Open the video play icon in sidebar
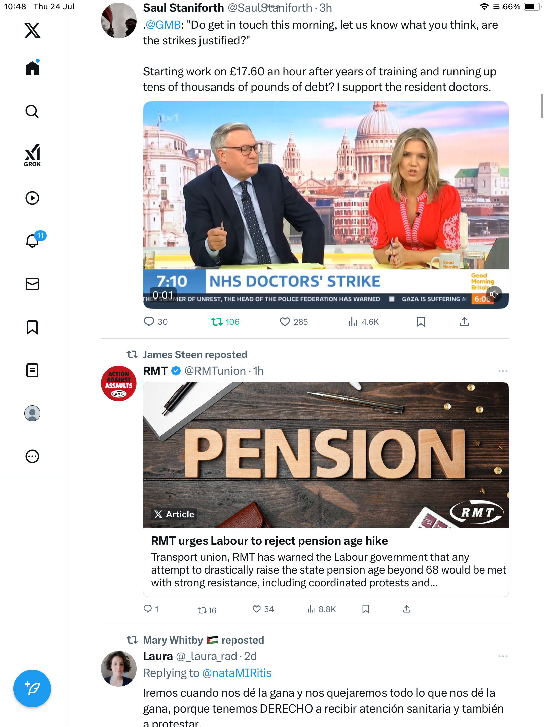 tap(32, 198)
